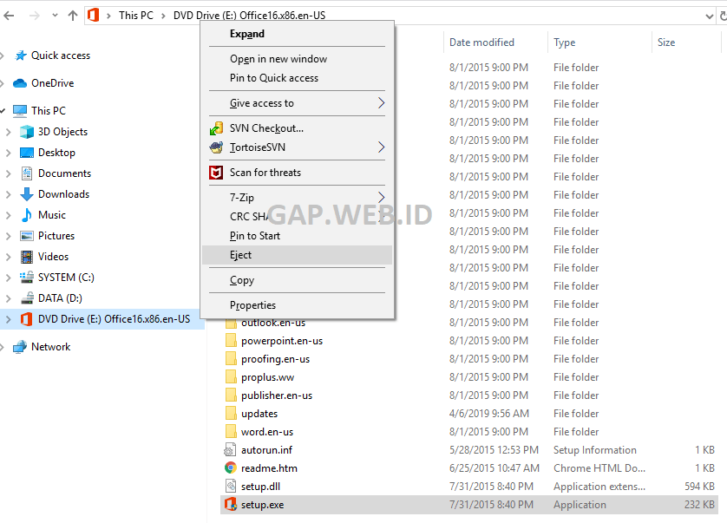This screenshot has width=727, height=523.
Task: Click the Quick access star icon
Action: [21, 56]
